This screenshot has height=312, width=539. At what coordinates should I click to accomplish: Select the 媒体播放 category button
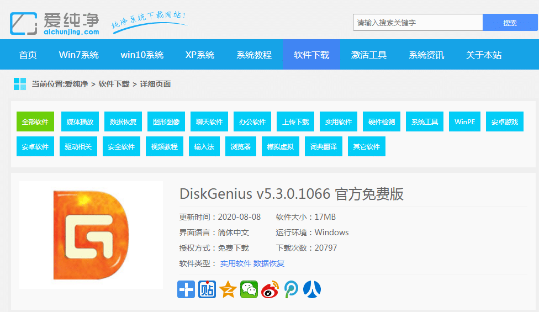80,121
